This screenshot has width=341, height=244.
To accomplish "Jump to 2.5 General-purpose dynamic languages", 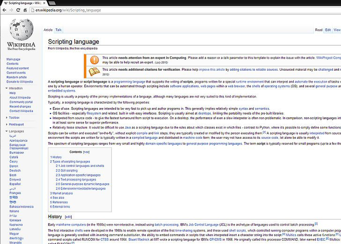I will click(82, 184).
